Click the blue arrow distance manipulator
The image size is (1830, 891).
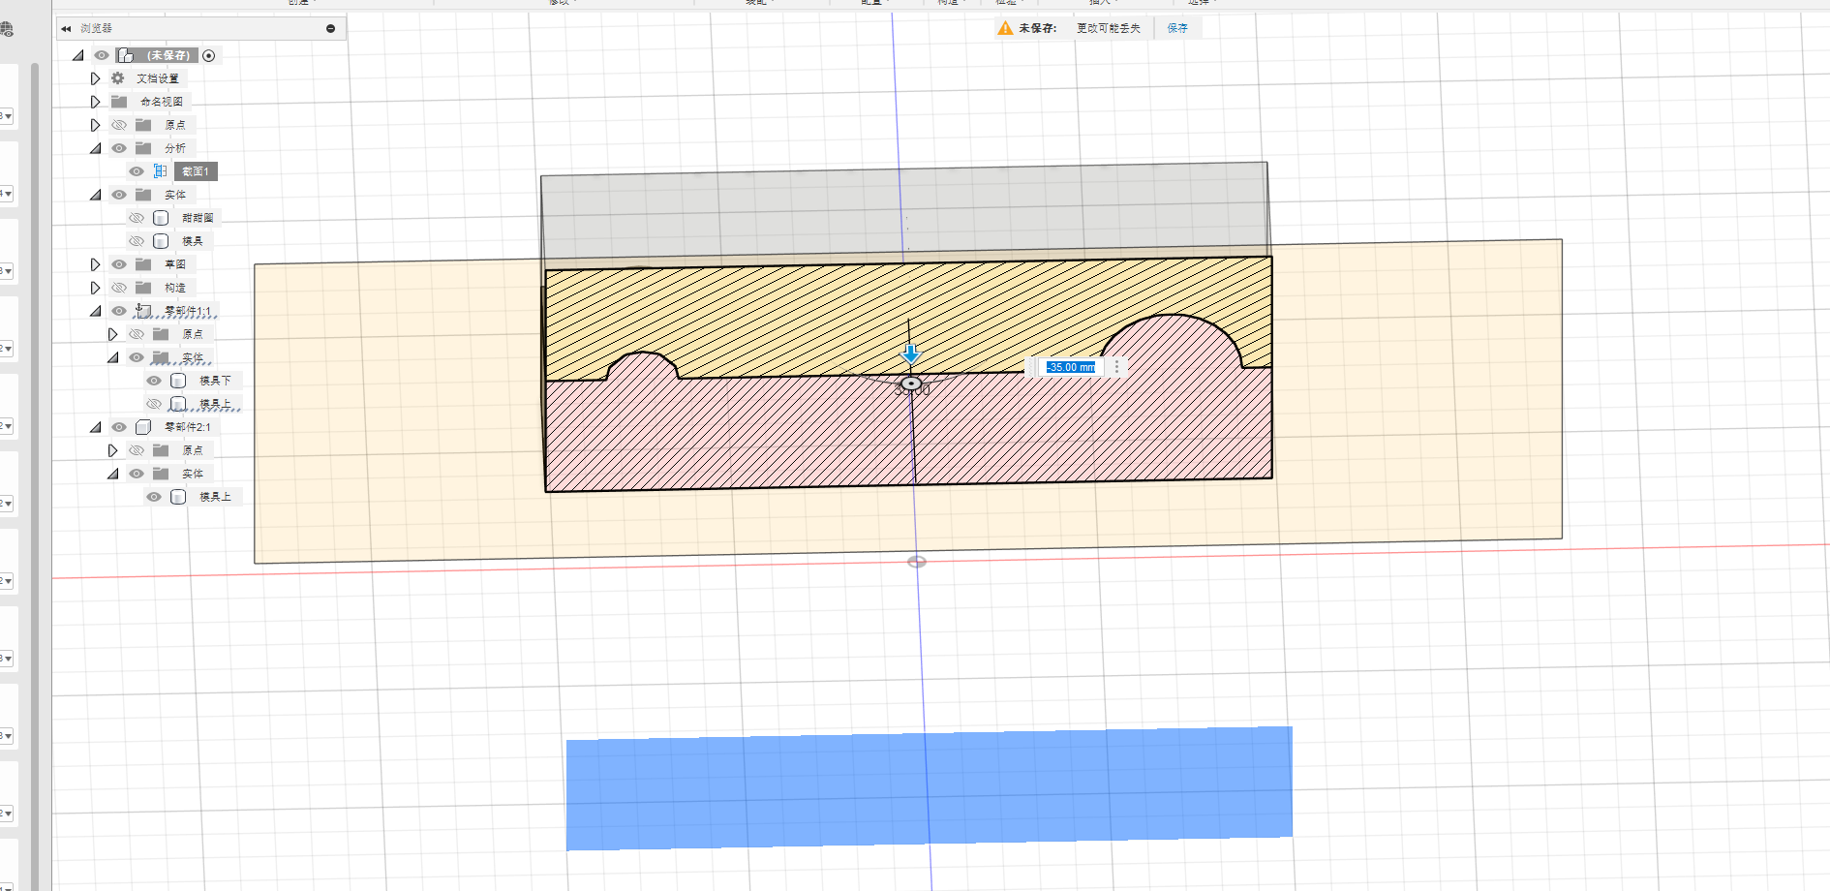pos(910,353)
